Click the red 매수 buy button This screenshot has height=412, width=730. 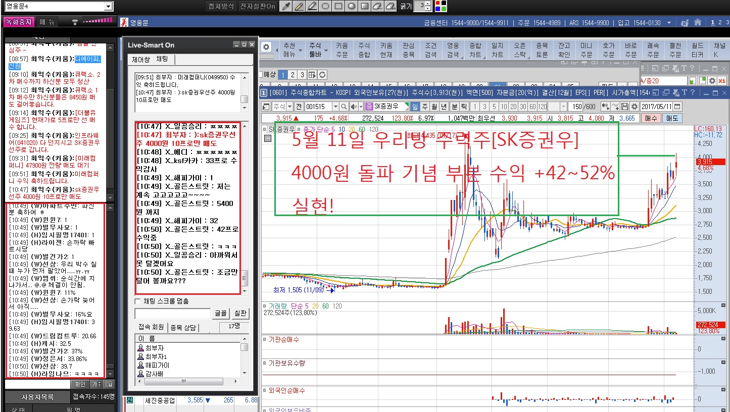650,118
